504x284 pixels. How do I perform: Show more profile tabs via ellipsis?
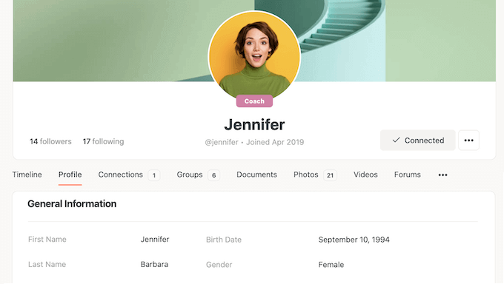pos(442,175)
